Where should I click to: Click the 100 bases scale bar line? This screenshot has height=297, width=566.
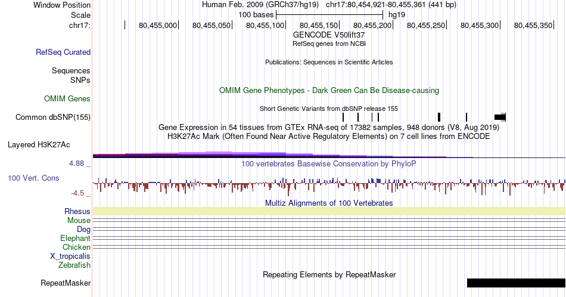pyautogui.click(x=329, y=15)
